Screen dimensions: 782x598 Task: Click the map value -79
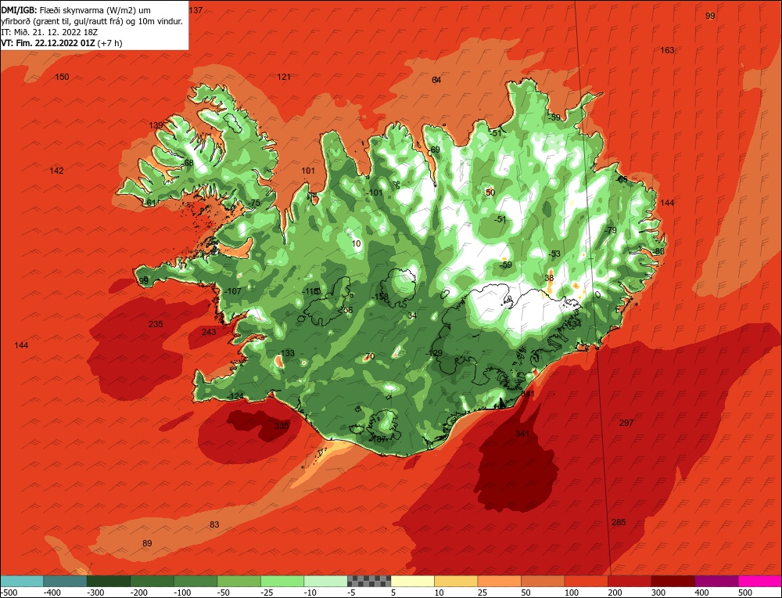point(611,230)
